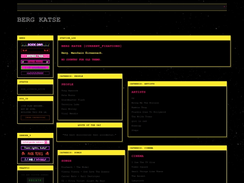This screenshot has height=183, width=244.
Task: Click the 'Trans rights, baby!' badge
Action: click(35, 148)
